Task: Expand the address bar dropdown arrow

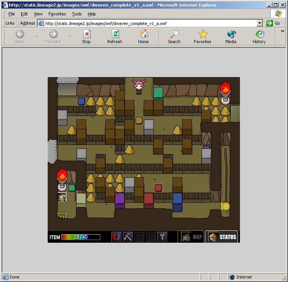Action: [260, 23]
